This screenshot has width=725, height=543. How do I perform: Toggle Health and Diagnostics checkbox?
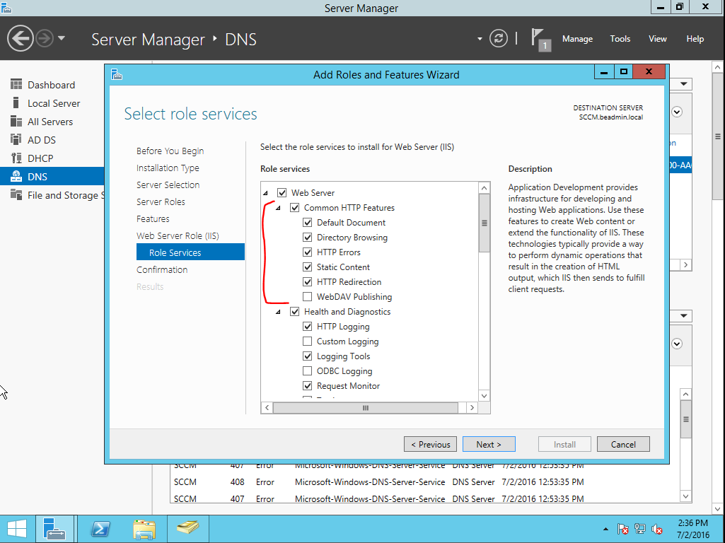294,312
